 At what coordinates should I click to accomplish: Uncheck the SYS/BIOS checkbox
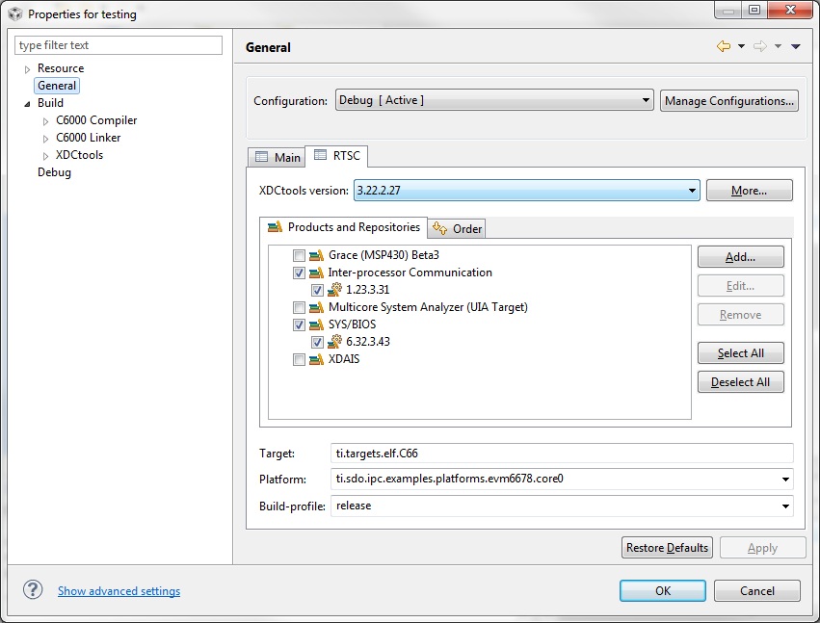[x=299, y=324]
